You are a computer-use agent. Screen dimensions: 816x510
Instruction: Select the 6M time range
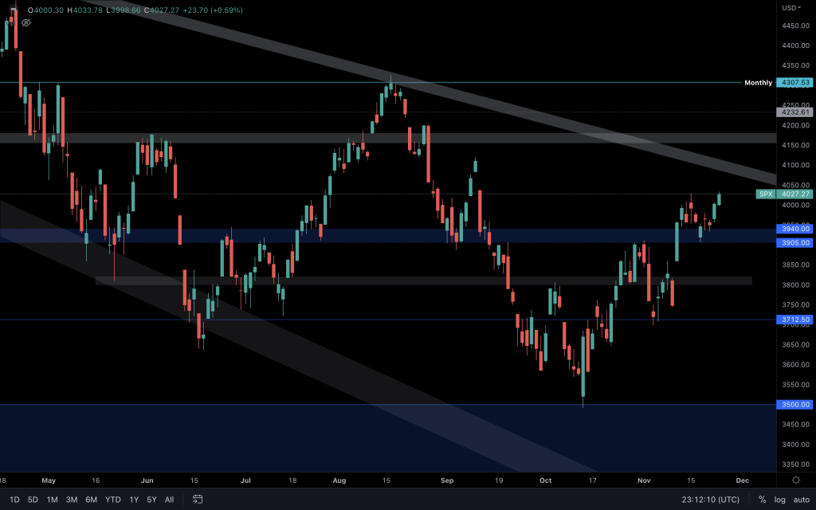91,500
